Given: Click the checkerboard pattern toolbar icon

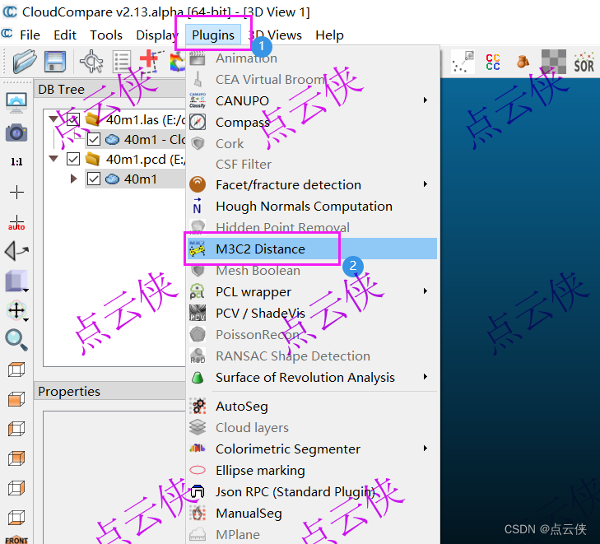Looking at the screenshot, I should [x=554, y=61].
